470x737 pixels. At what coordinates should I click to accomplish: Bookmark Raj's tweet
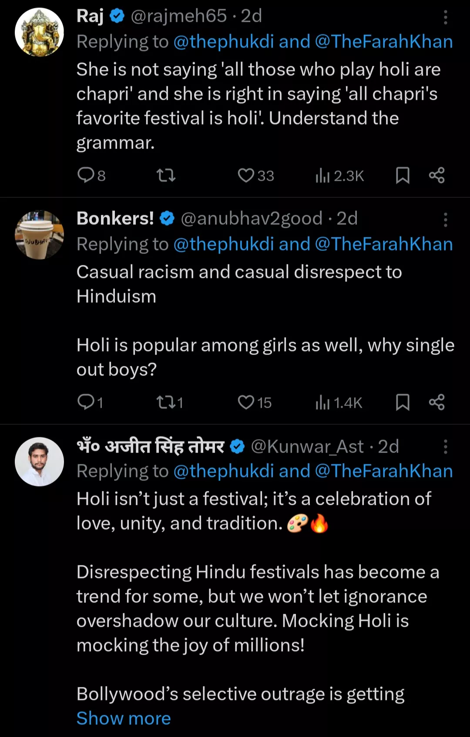(x=403, y=176)
